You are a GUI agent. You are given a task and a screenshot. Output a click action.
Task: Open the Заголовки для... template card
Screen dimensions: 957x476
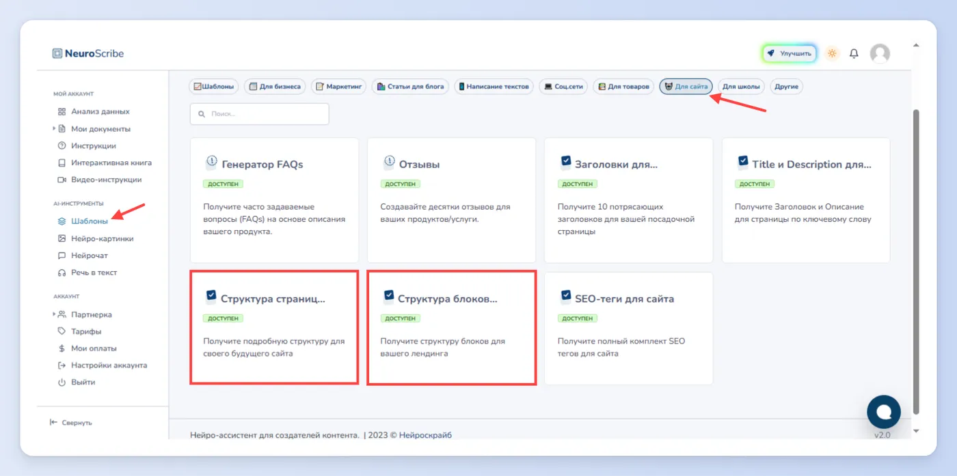(628, 200)
